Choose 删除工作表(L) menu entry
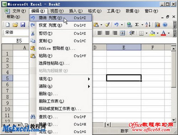 tap(61, 101)
